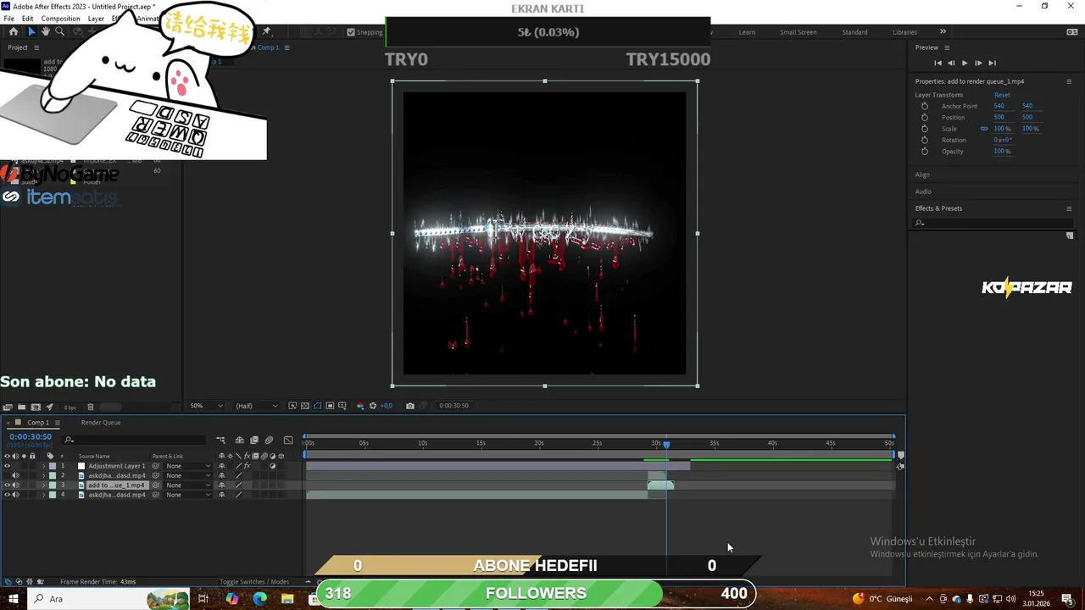1085x610 pixels.
Task: Expand layer 3 add to render queue
Action: click(x=43, y=485)
